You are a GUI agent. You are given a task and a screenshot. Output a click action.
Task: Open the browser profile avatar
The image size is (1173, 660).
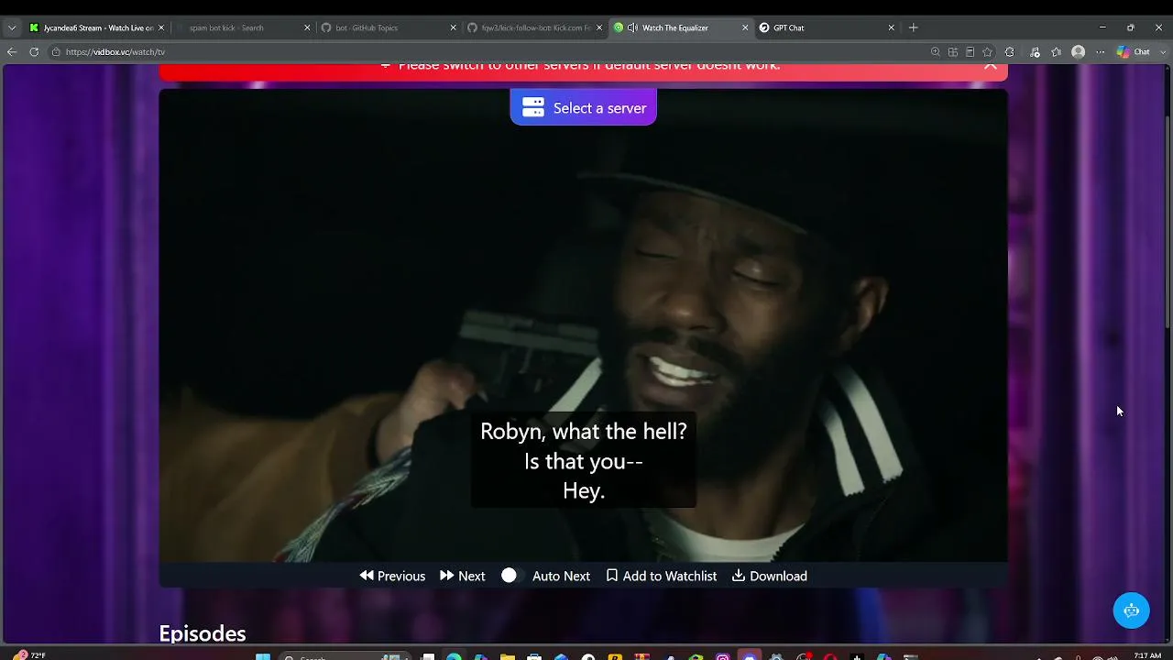[x=1079, y=52]
